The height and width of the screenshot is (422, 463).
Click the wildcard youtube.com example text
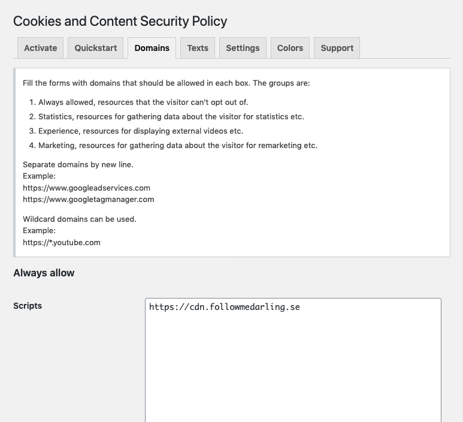pos(61,242)
